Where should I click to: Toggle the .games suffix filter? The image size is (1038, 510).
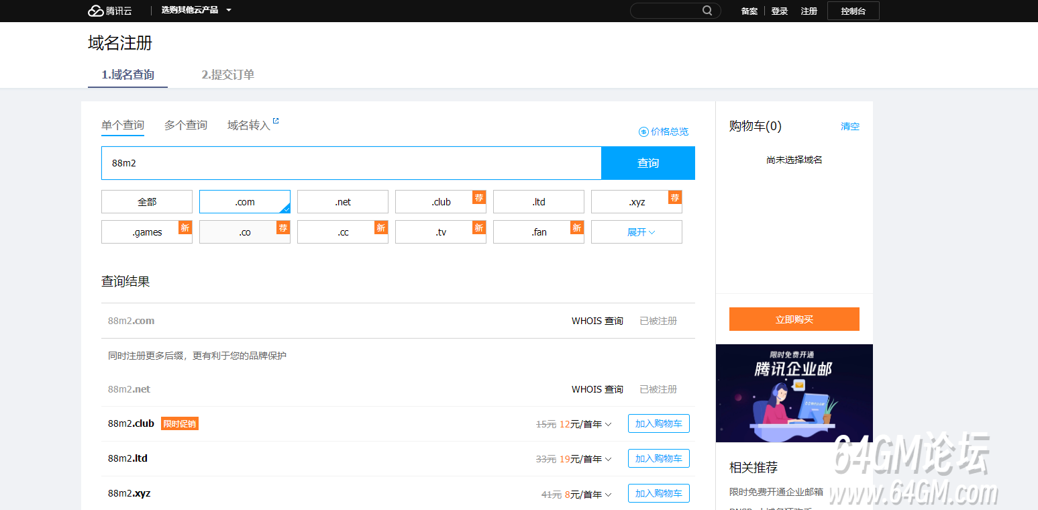click(147, 232)
